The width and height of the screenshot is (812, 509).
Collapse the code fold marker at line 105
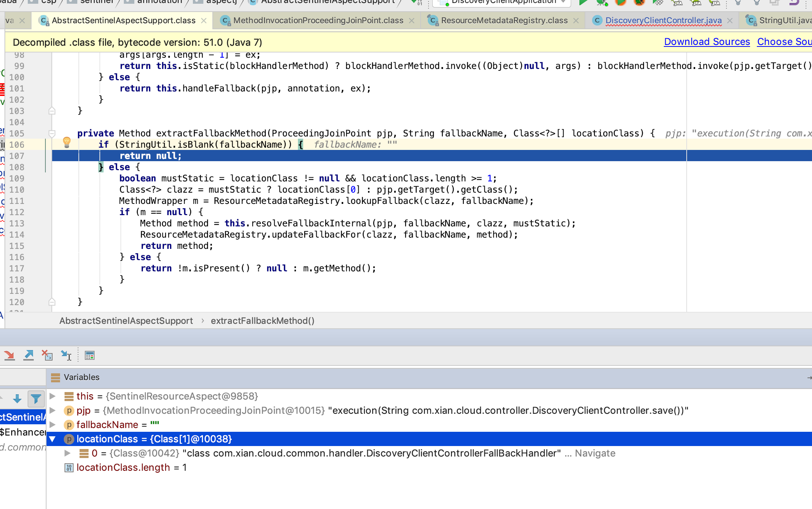pyautogui.click(x=52, y=133)
